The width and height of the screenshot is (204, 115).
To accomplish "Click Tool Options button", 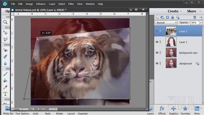I will coord(22,113).
